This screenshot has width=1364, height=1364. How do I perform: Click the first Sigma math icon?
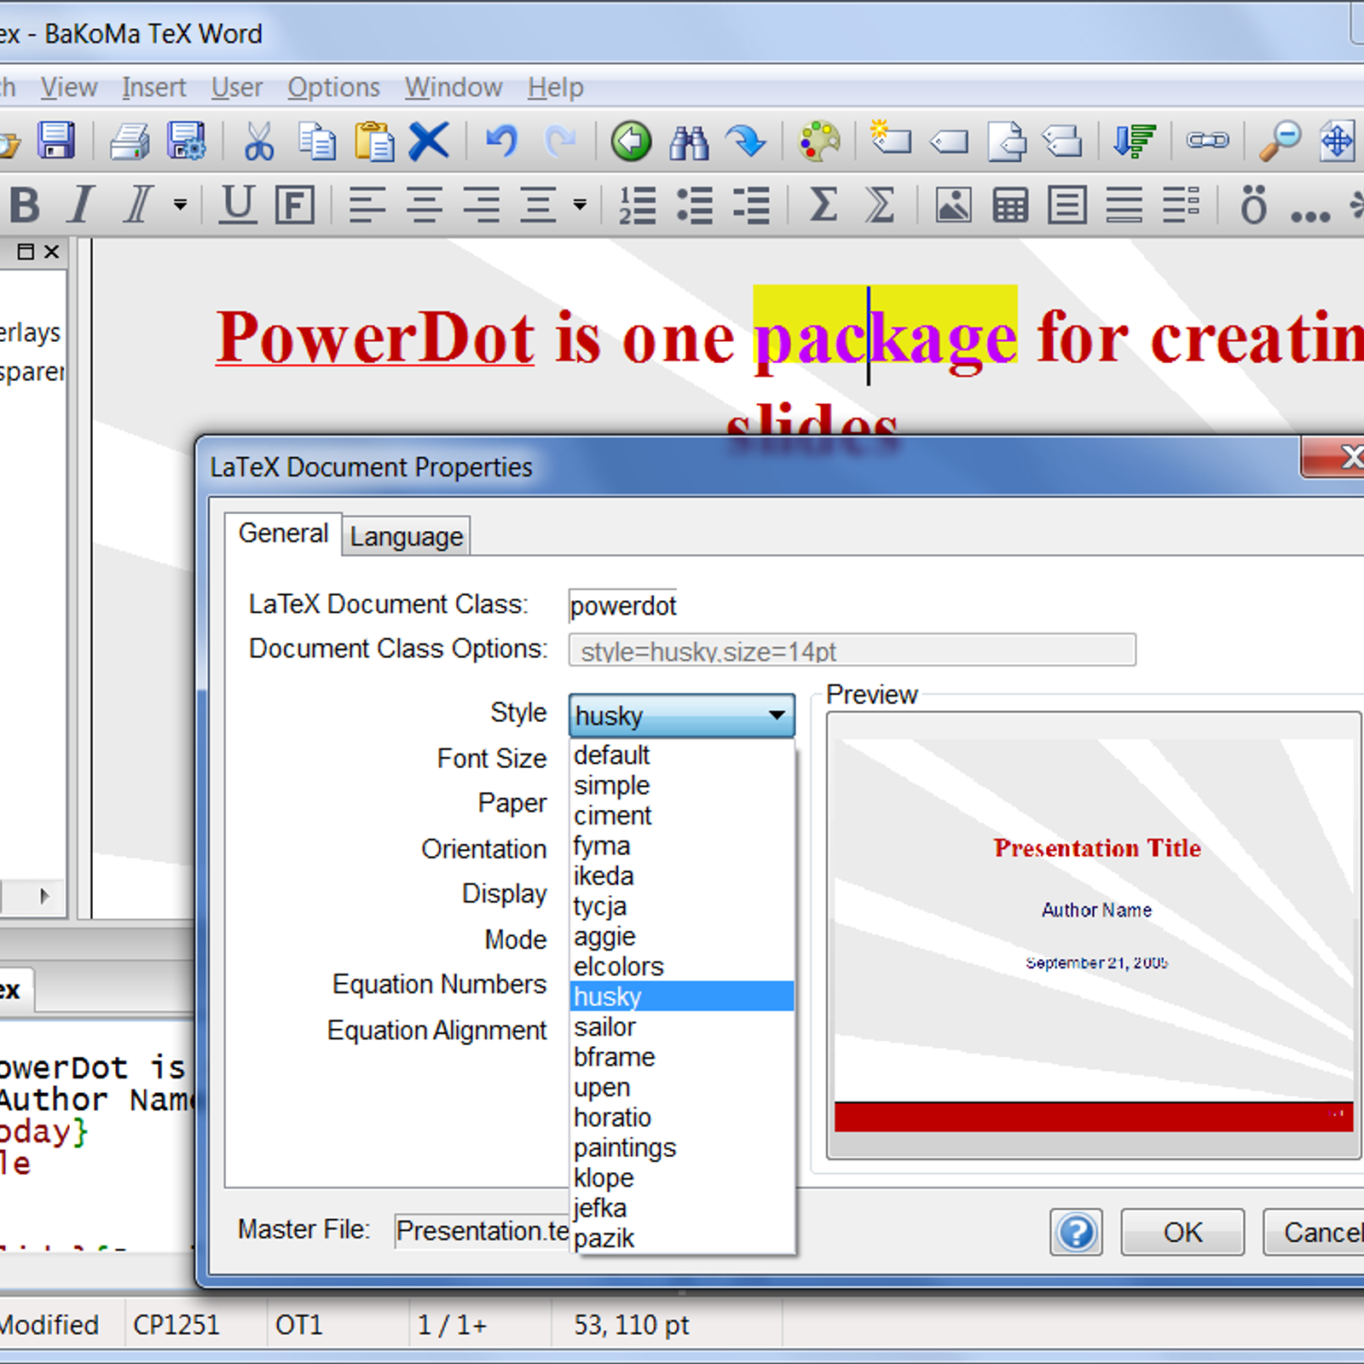(823, 205)
